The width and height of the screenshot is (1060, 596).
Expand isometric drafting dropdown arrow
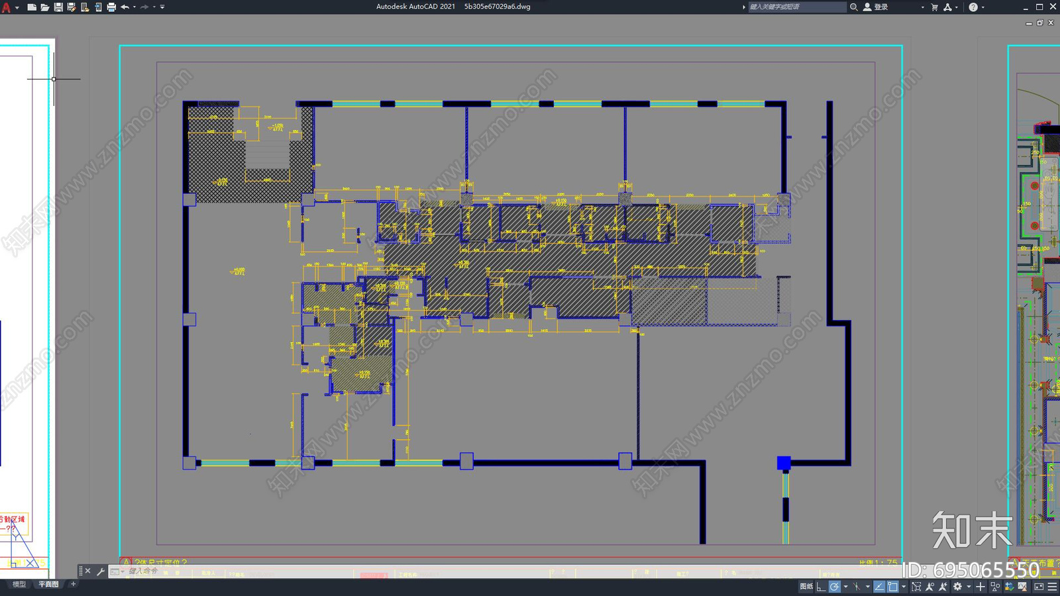tap(868, 586)
